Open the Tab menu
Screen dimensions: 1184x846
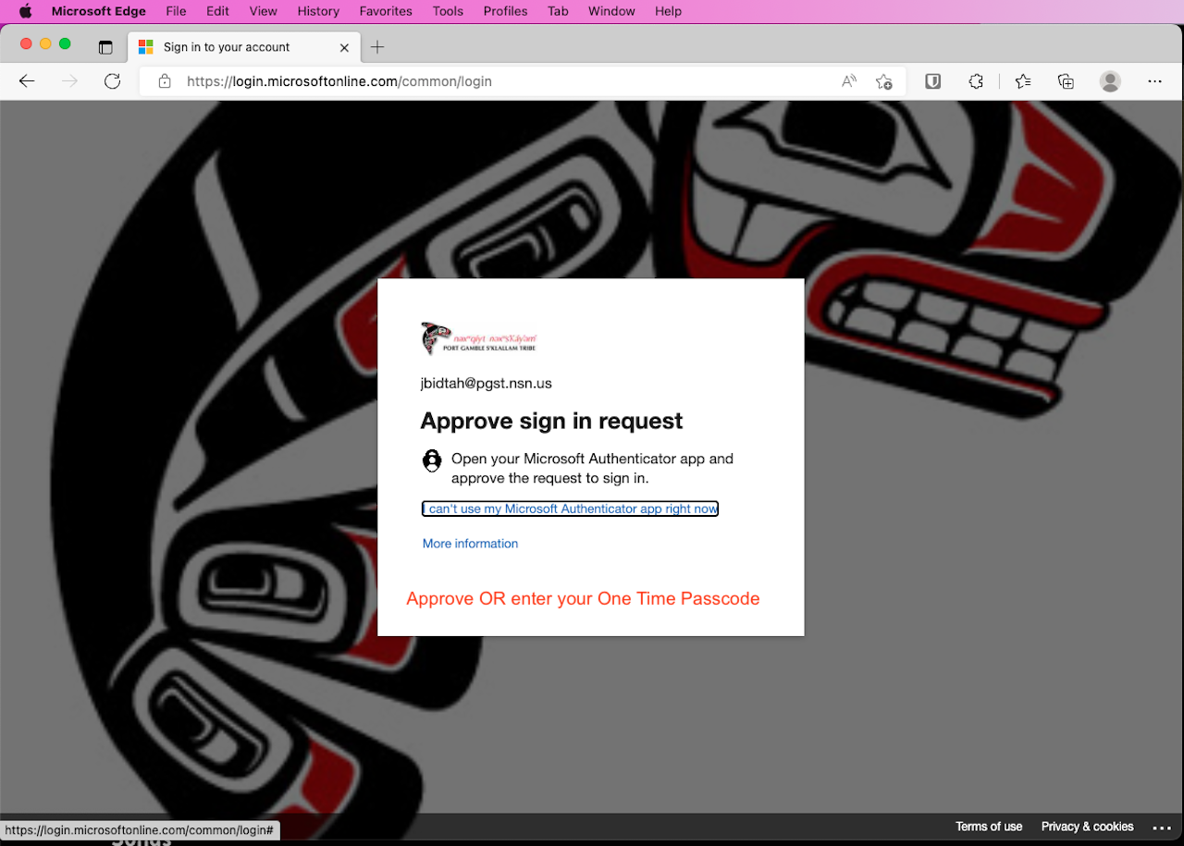[x=558, y=11]
